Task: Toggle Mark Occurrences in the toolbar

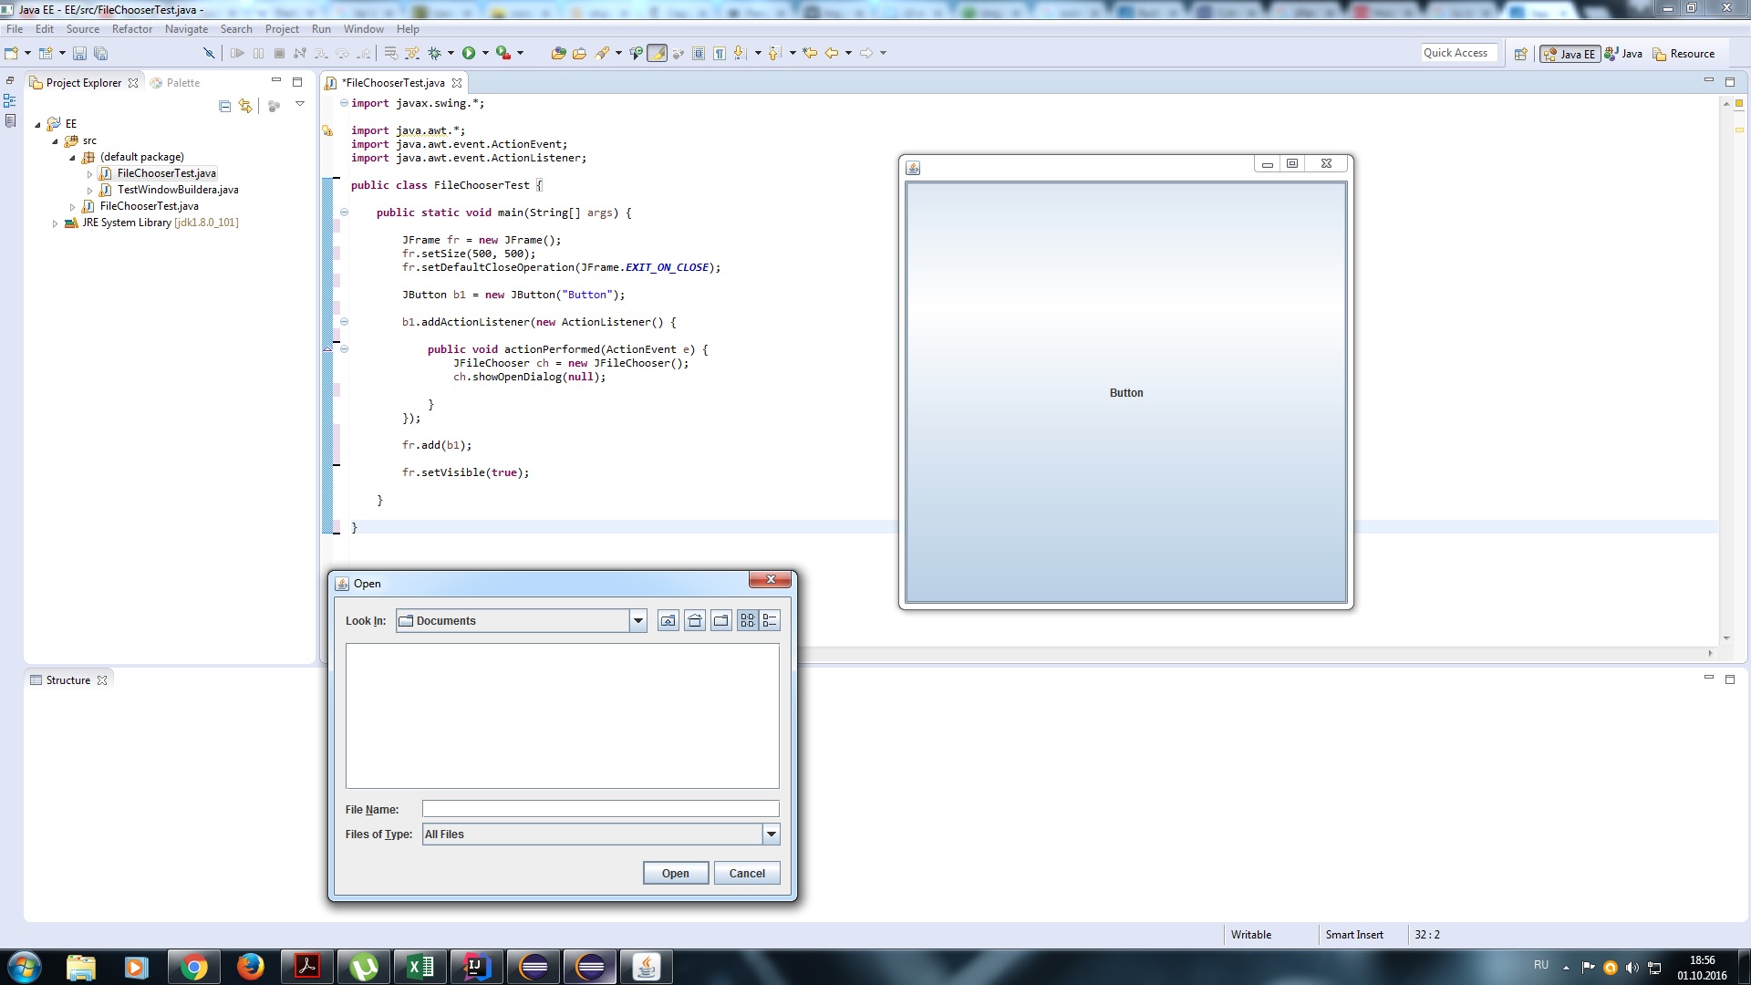Action: point(657,53)
